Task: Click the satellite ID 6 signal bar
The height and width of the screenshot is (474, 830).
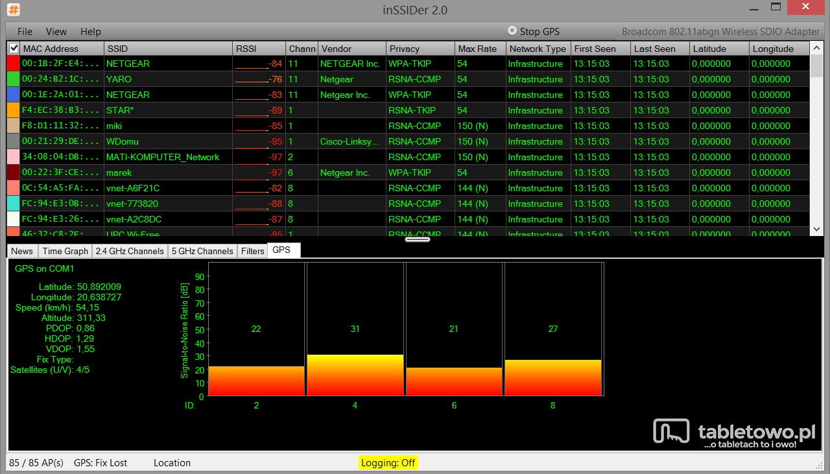Action: [454, 381]
